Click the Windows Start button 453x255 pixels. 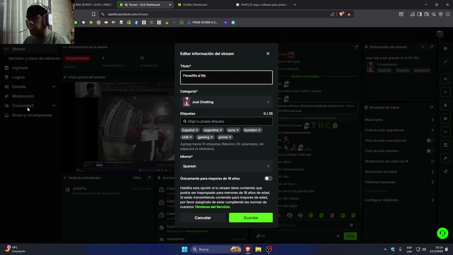tap(184, 249)
